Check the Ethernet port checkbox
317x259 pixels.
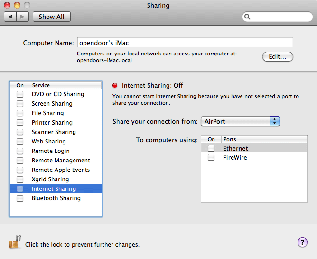click(x=211, y=148)
